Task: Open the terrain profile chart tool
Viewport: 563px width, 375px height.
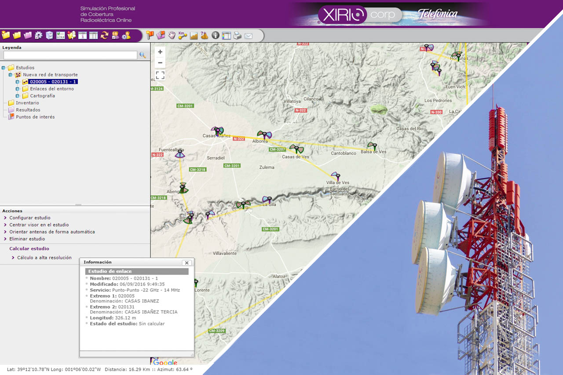Action: point(194,36)
